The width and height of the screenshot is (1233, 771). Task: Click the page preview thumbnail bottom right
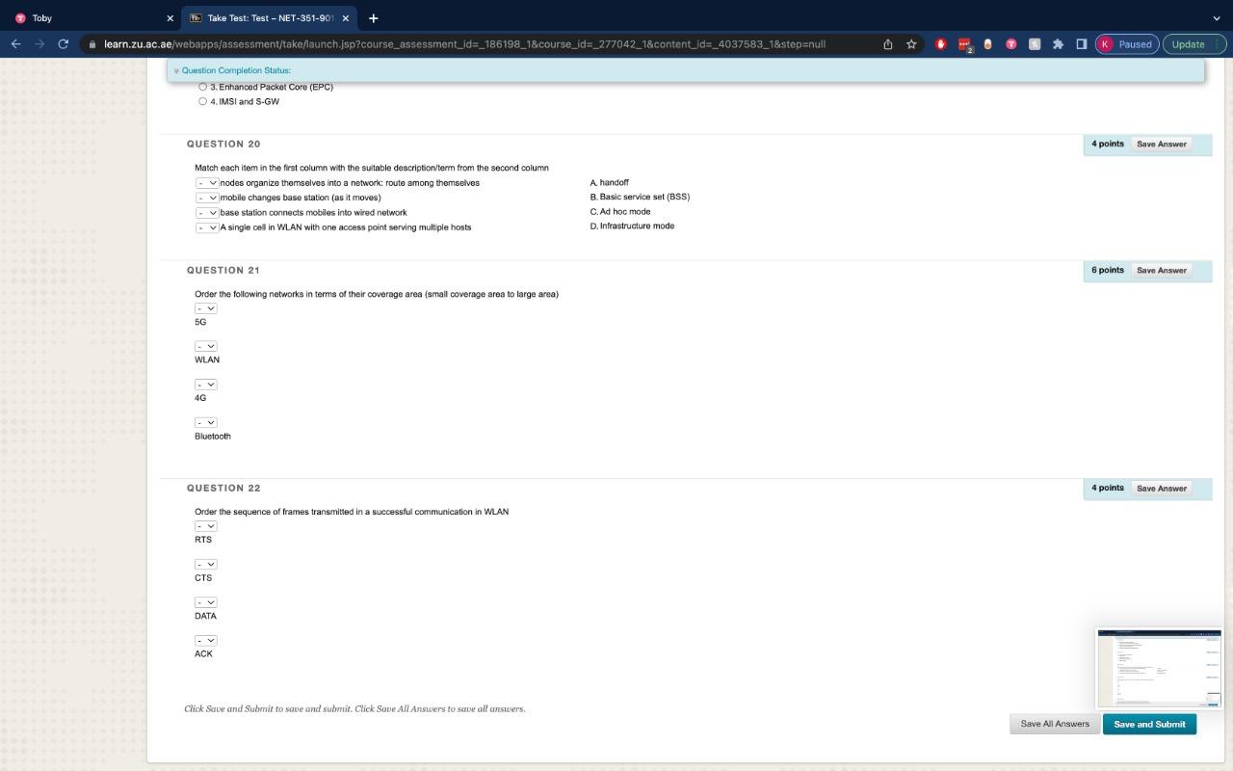click(x=1159, y=669)
